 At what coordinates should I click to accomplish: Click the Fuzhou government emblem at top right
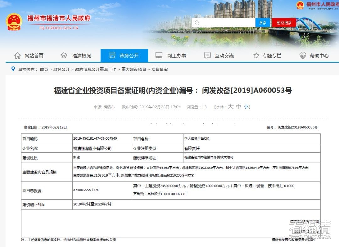coord(300,5)
